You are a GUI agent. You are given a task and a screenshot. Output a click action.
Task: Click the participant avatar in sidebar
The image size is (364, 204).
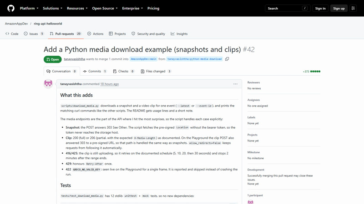(251, 202)
